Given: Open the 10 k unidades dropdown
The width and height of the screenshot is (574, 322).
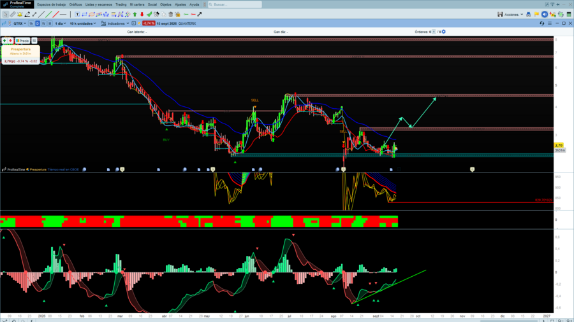Looking at the screenshot, I should (x=83, y=24).
